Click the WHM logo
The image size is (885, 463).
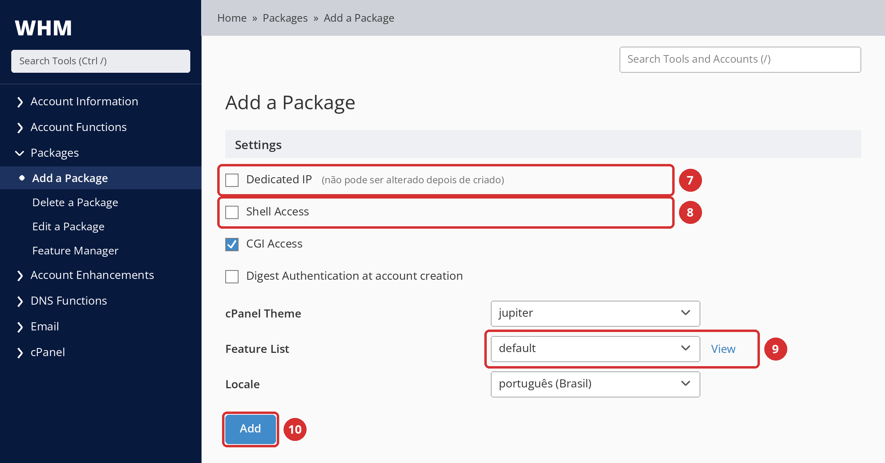pyautogui.click(x=43, y=28)
